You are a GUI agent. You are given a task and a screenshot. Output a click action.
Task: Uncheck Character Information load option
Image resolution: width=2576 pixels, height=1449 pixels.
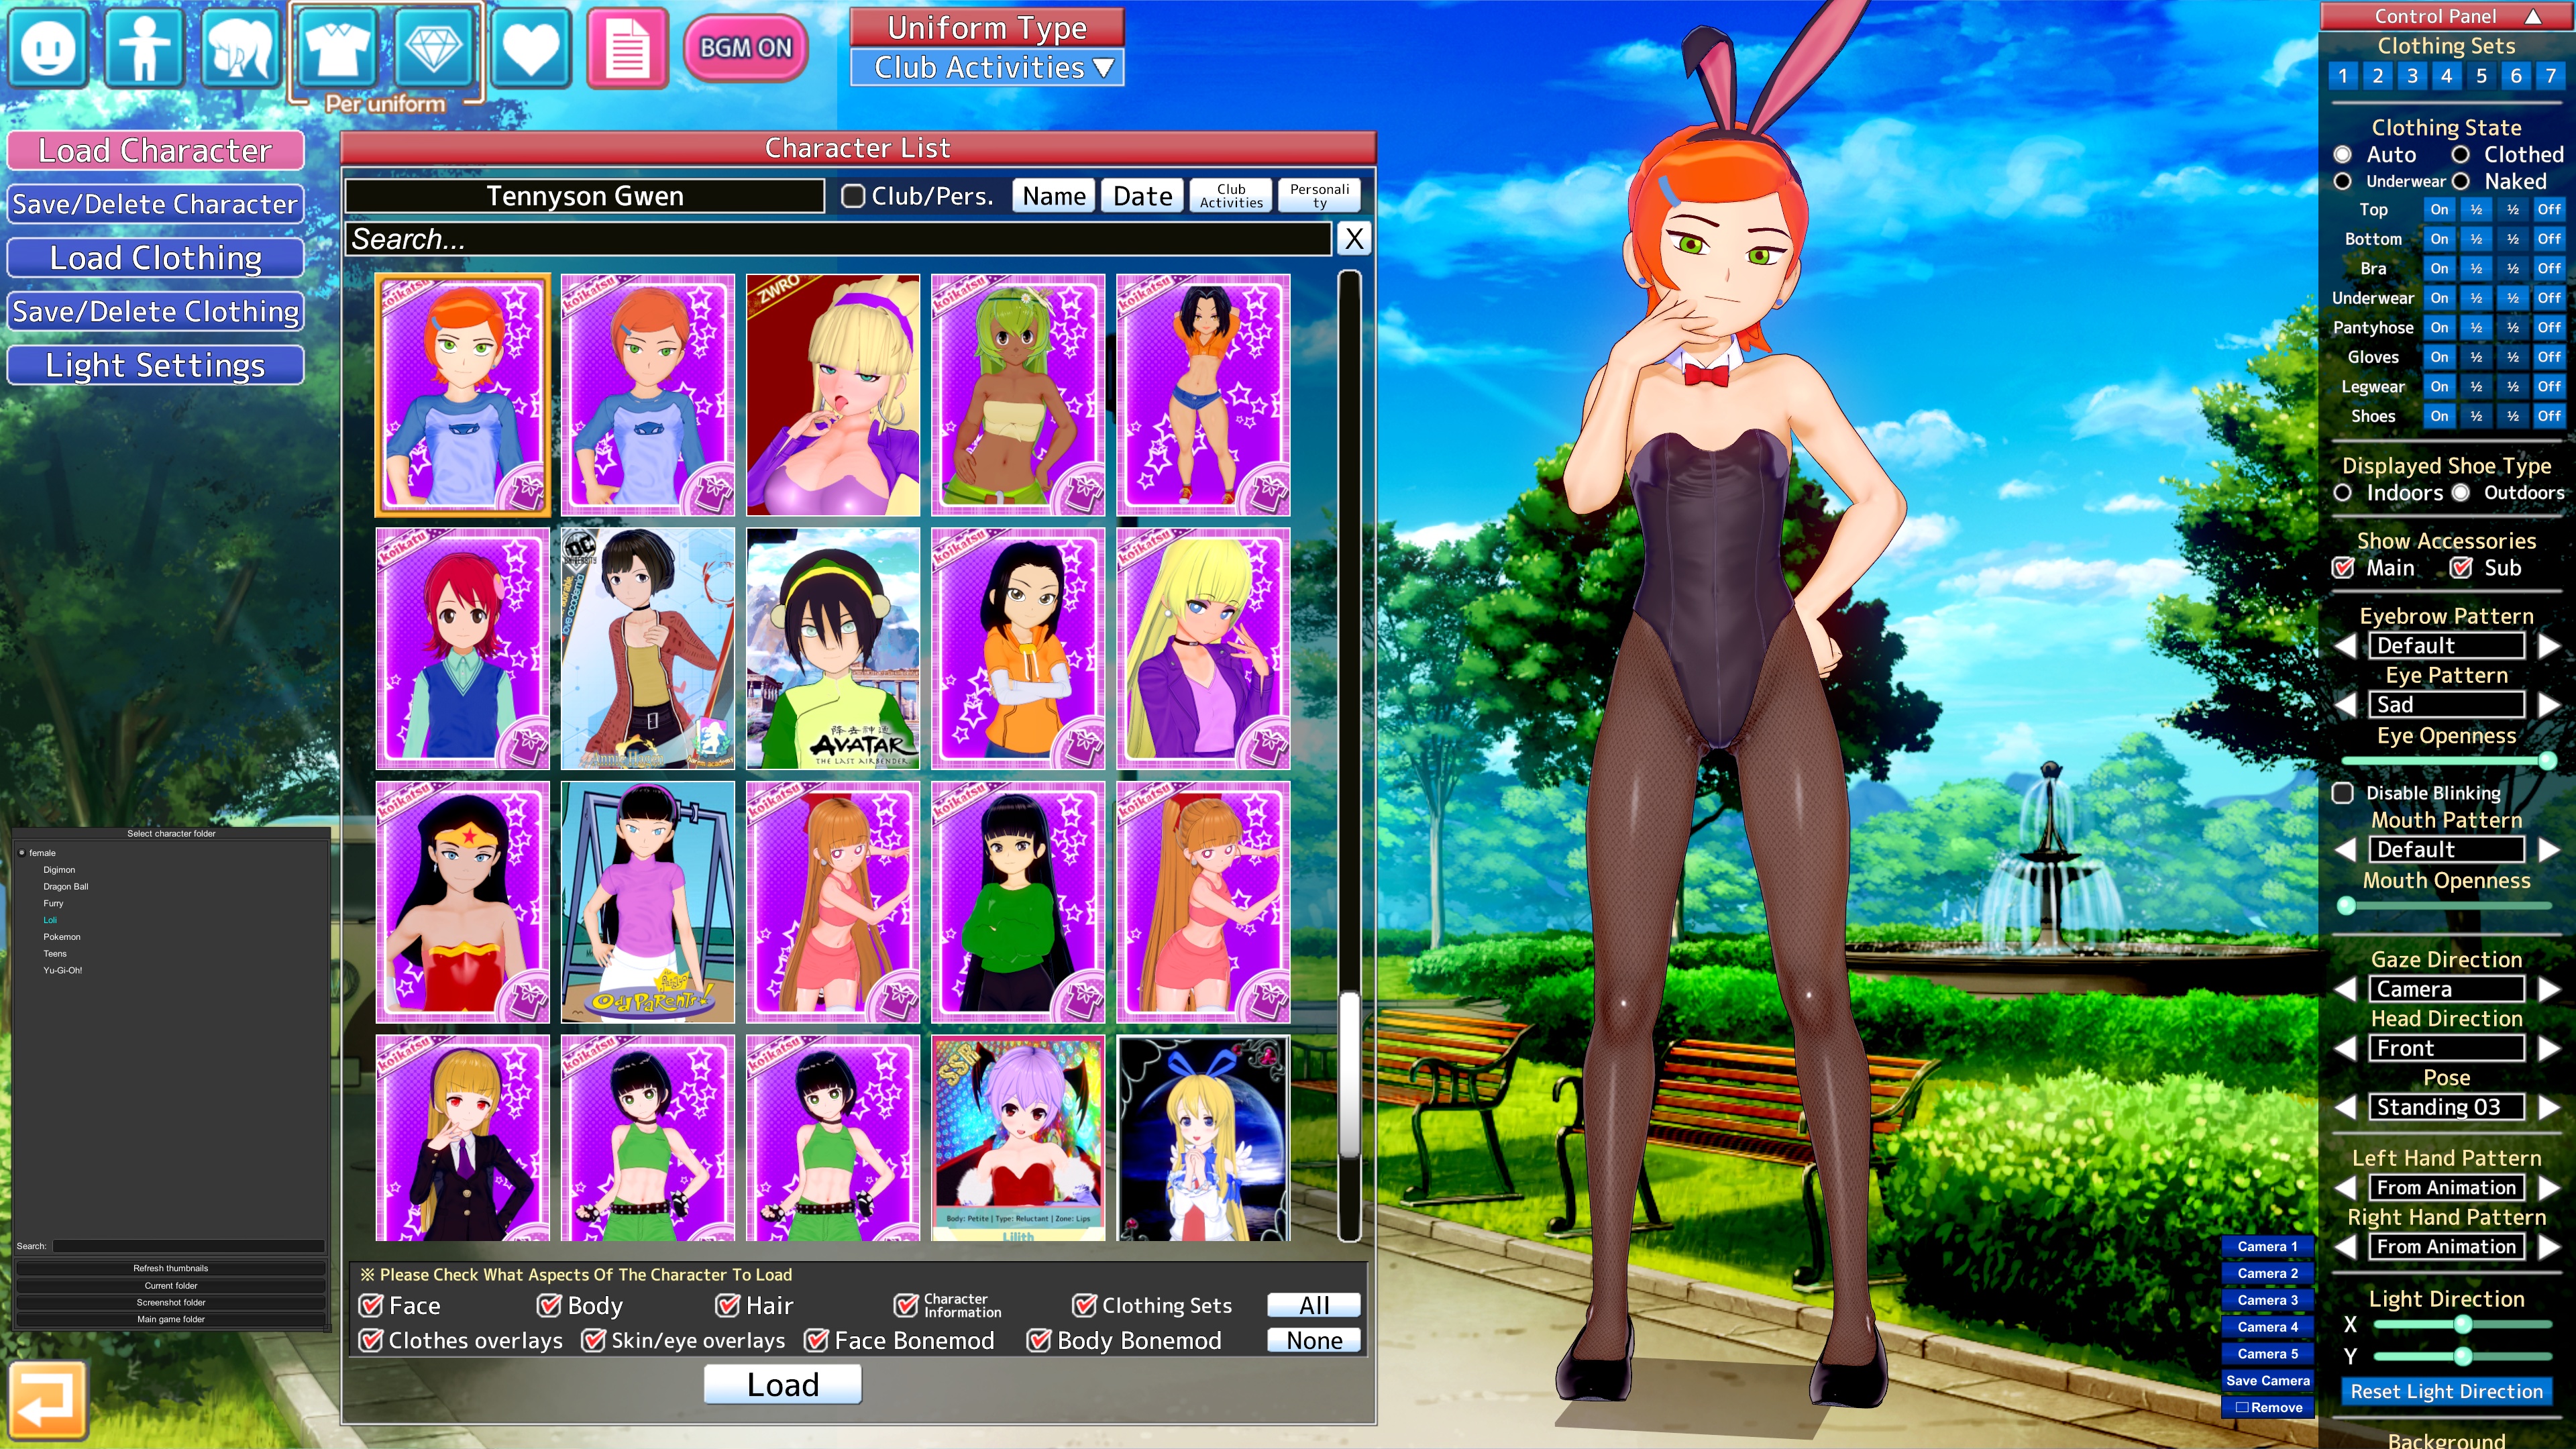905,1306
